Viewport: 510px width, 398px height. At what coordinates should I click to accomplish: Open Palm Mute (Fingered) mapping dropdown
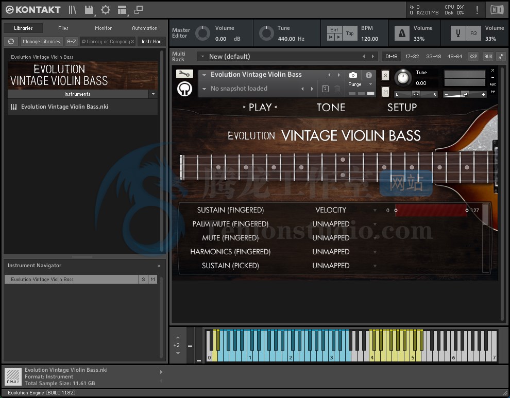(375, 224)
